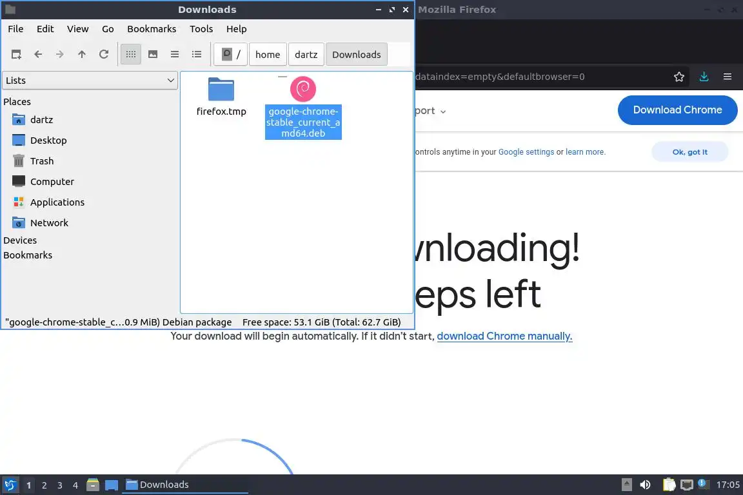Image resolution: width=743 pixels, height=495 pixels.
Task: Open the Lubuntu start menu icon
Action: pyautogui.click(x=10, y=485)
